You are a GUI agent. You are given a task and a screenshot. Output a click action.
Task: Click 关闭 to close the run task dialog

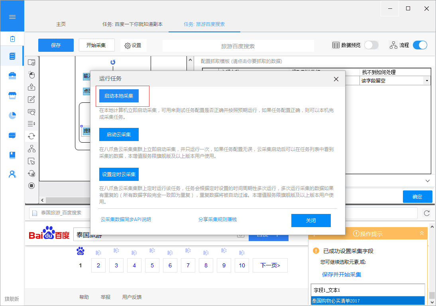(311, 220)
